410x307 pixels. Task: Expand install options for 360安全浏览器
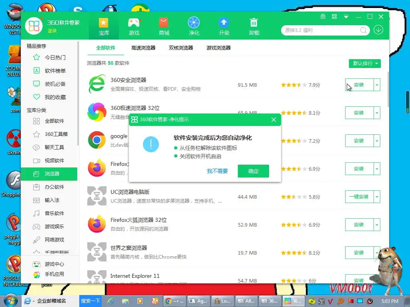377,85
